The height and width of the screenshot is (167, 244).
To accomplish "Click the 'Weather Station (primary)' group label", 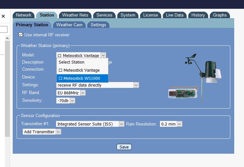I will point(45,45).
